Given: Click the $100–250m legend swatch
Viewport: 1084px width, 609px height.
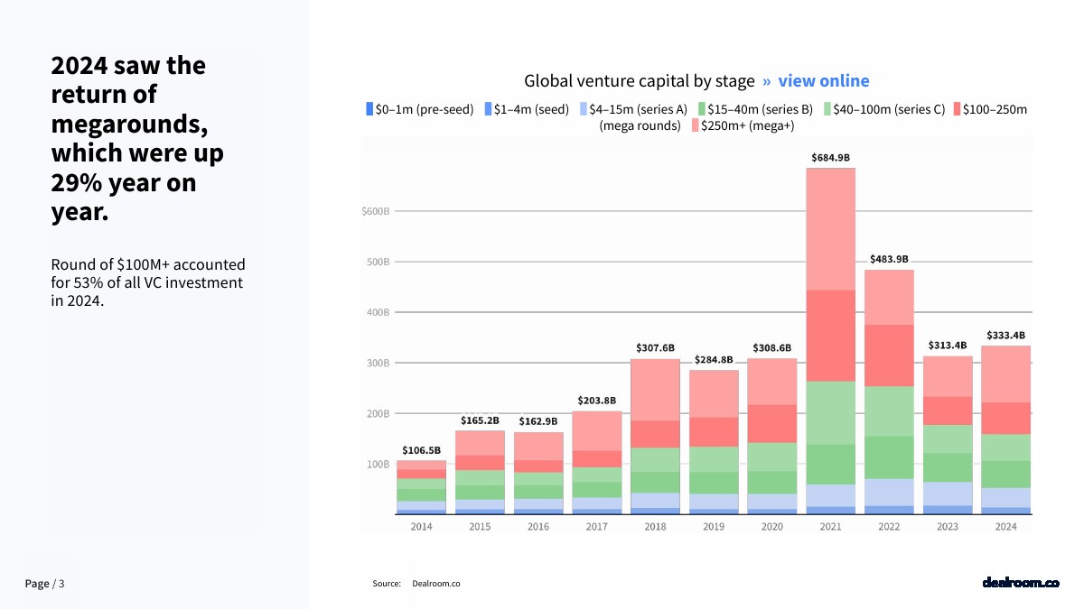Looking at the screenshot, I should [x=957, y=109].
